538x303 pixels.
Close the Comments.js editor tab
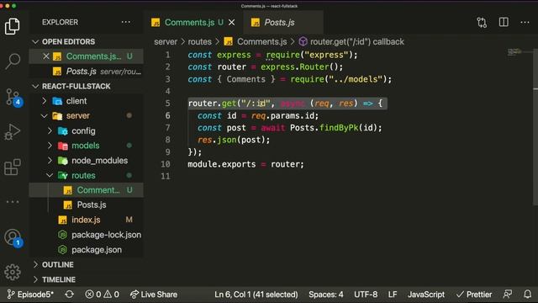point(232,23)
